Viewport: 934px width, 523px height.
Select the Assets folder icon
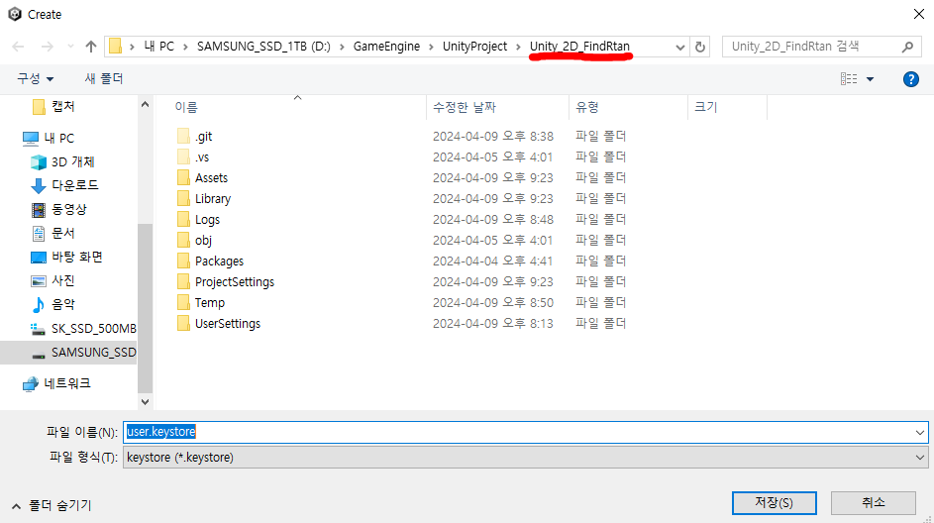pos(183,178)
